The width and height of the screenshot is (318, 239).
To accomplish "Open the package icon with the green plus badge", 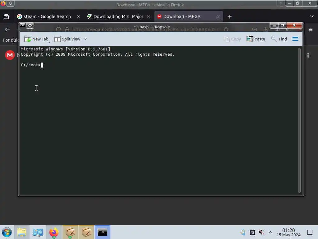I will point(70,232).
